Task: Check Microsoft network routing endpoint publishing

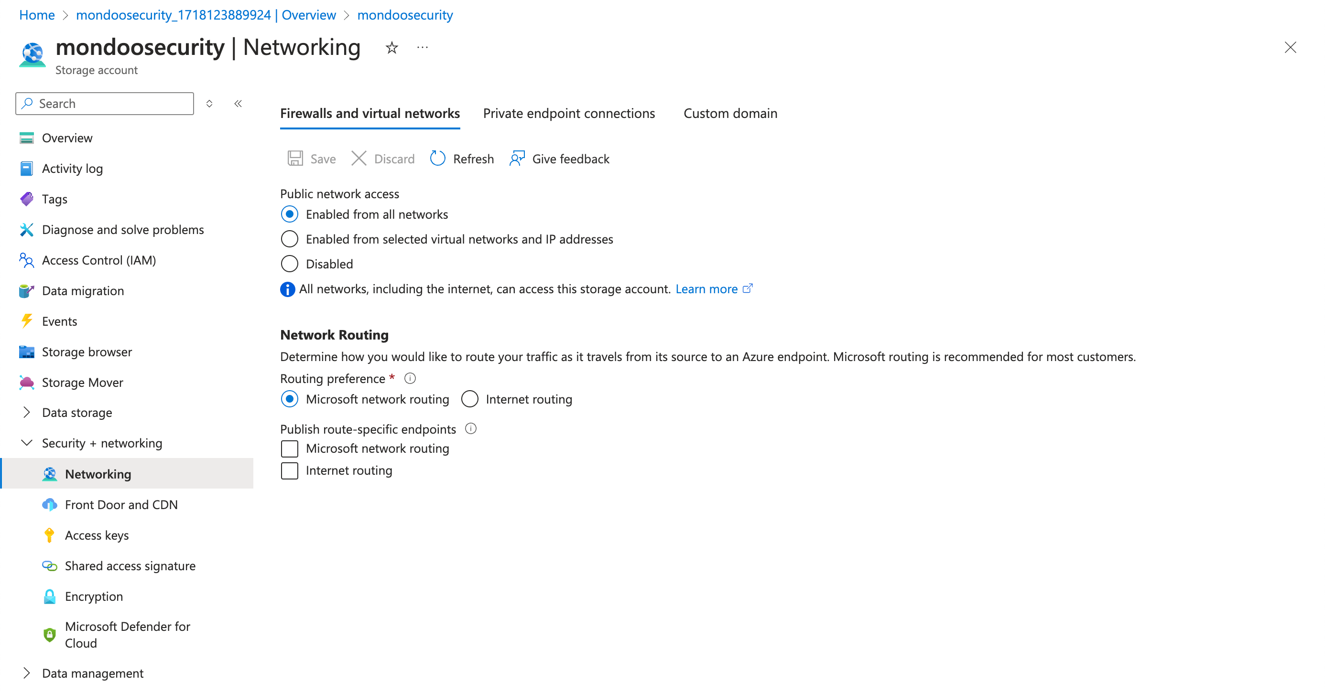Action: point(290,448)
